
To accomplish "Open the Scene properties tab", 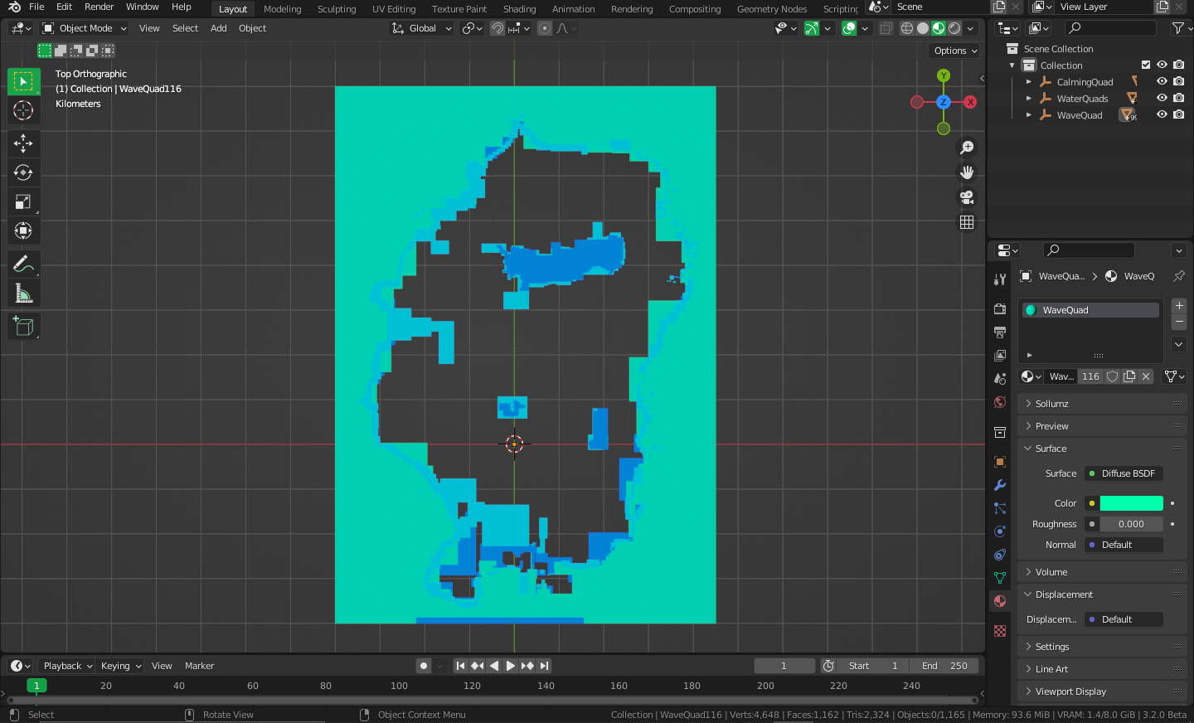I will click(1000, 378).
